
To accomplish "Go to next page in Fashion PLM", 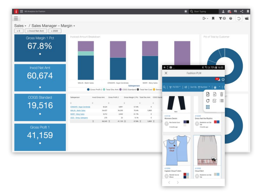I will (x=178, y=182).
